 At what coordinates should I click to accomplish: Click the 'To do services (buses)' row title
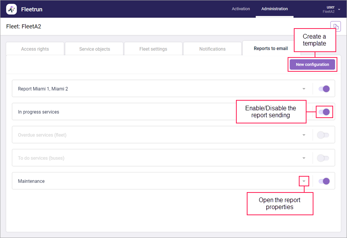pyautogui.click(x=41, y=158)
